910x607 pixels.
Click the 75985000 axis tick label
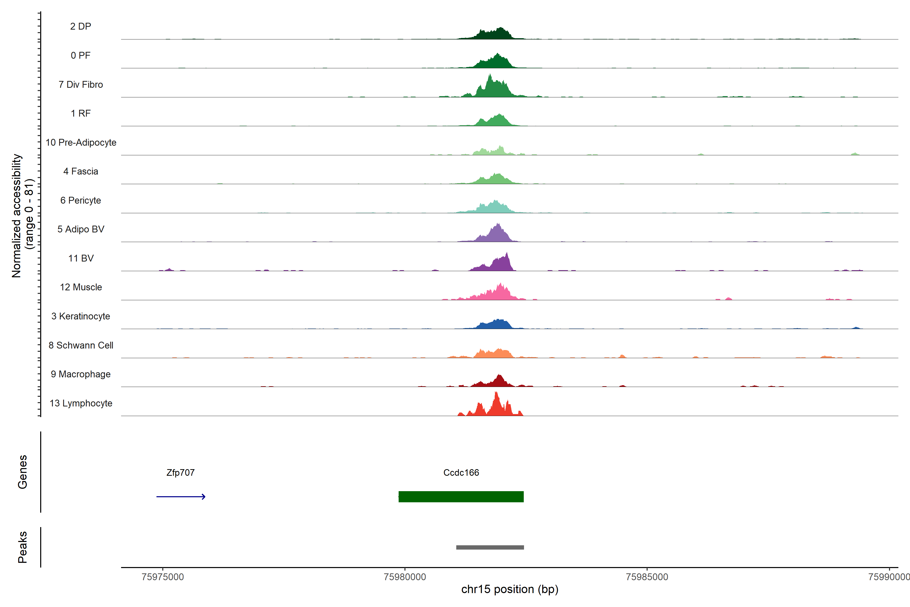647,577
